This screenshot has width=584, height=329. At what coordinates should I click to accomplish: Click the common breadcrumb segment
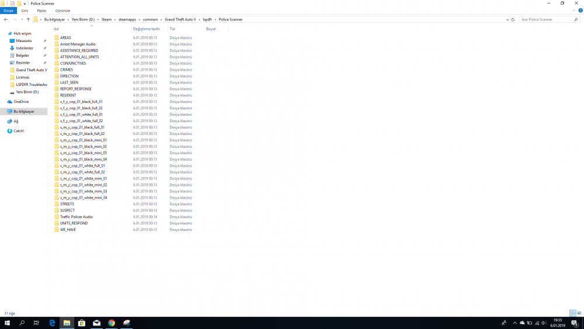[151, 19]
